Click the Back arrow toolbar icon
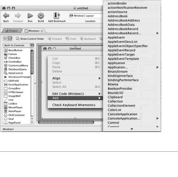The height and width of the screenshot is (178, 178). coord(6,15)
